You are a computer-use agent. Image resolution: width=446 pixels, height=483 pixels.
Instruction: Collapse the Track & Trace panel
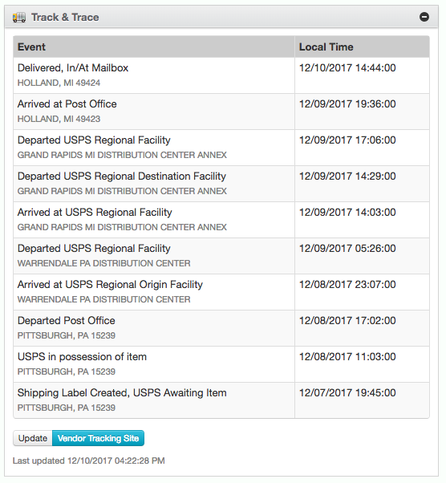[424, 17]
